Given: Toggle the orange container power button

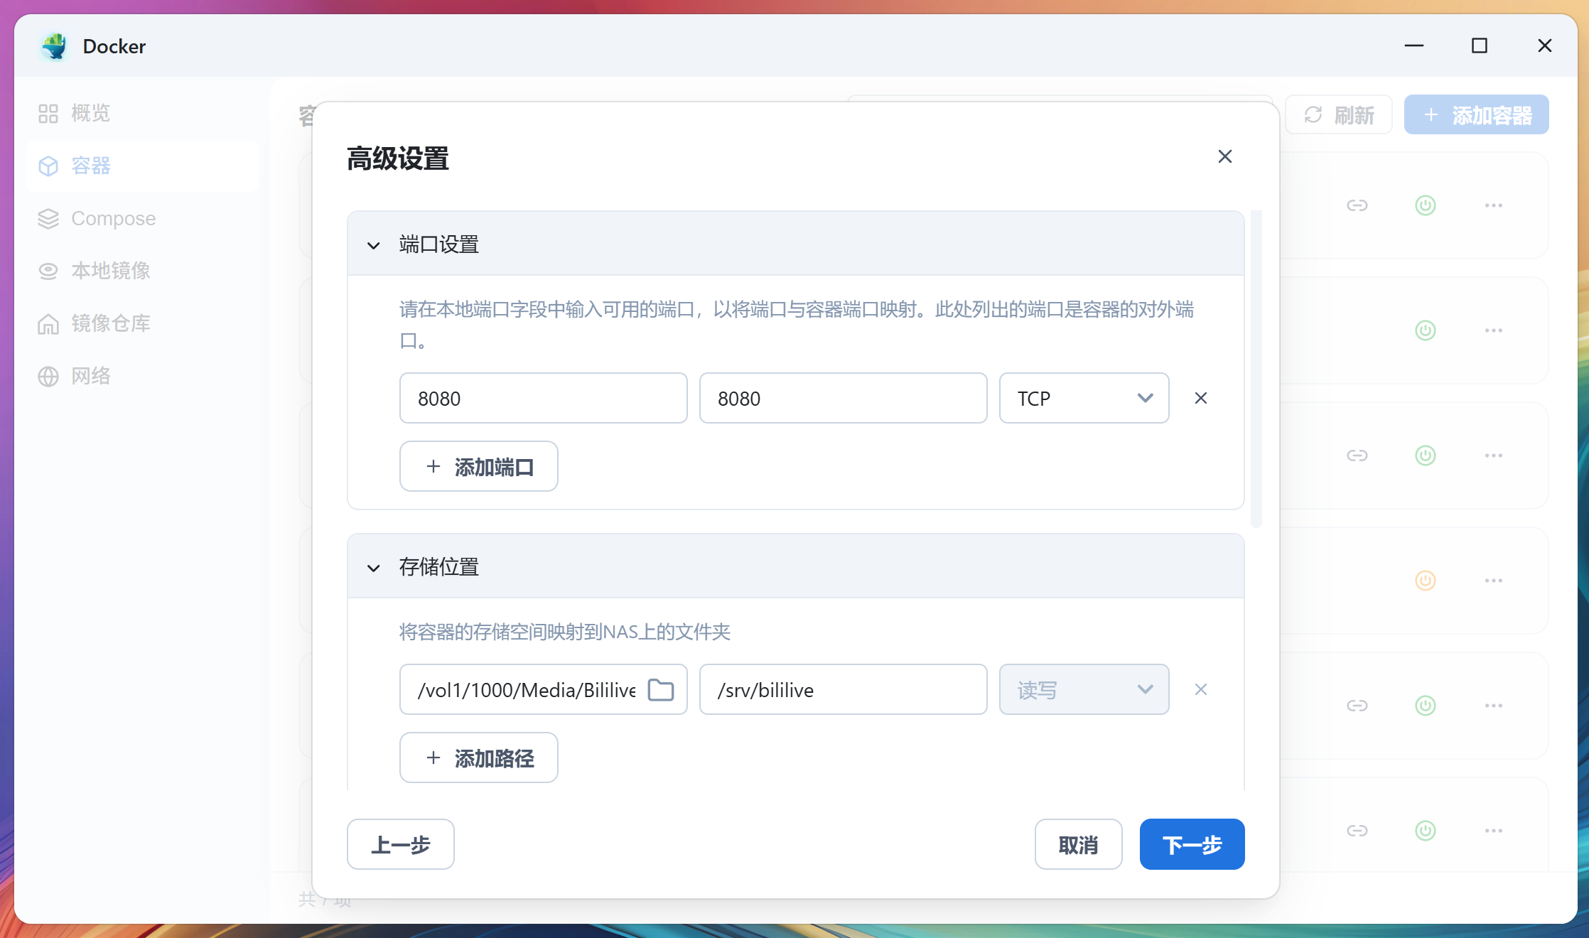Looking at the screenshot, I should pyautogui.click(x=1425, y=581).
